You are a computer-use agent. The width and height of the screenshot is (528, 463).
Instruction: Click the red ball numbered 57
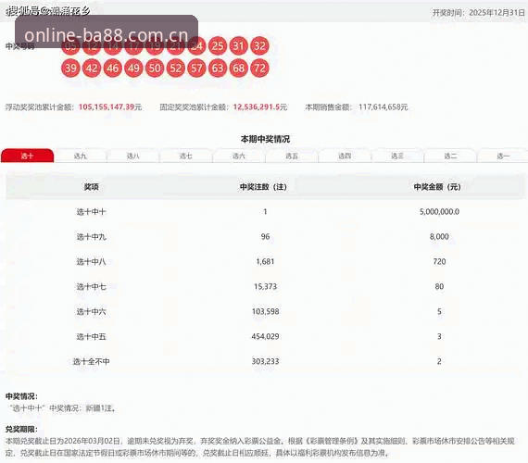click(x=196, y=68)
